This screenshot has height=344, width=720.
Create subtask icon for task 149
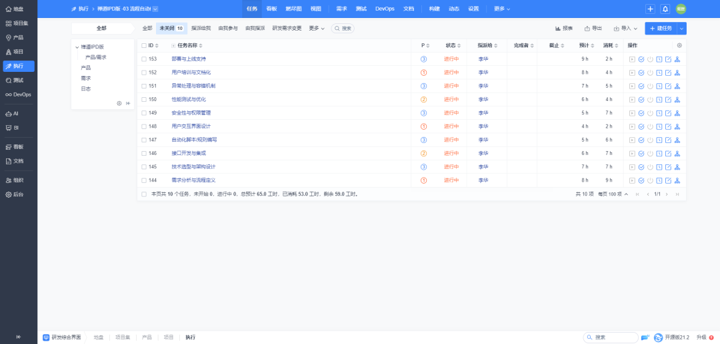(677, 113)
